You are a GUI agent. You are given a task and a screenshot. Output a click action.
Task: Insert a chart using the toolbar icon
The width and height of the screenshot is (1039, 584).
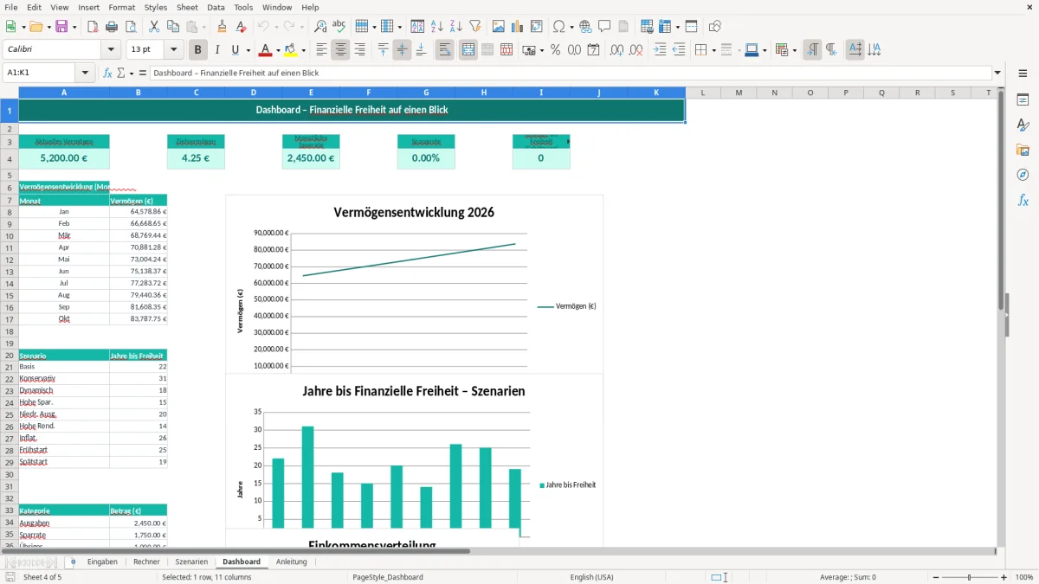pos(518,27)
